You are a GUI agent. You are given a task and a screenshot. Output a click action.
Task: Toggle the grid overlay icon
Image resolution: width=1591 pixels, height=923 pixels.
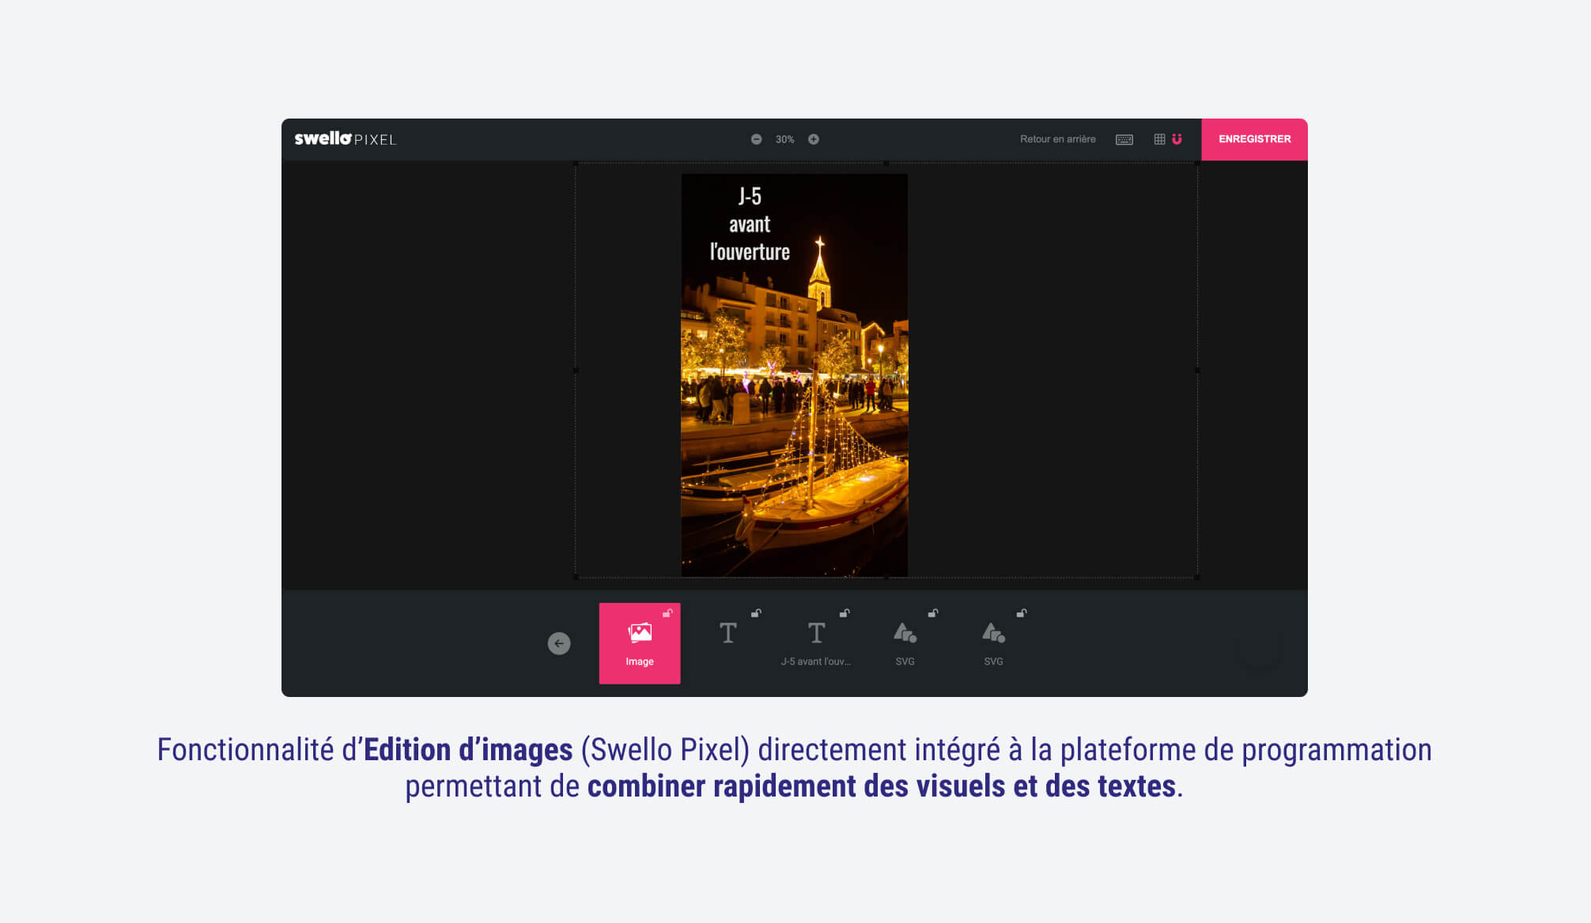point(1159,139)
